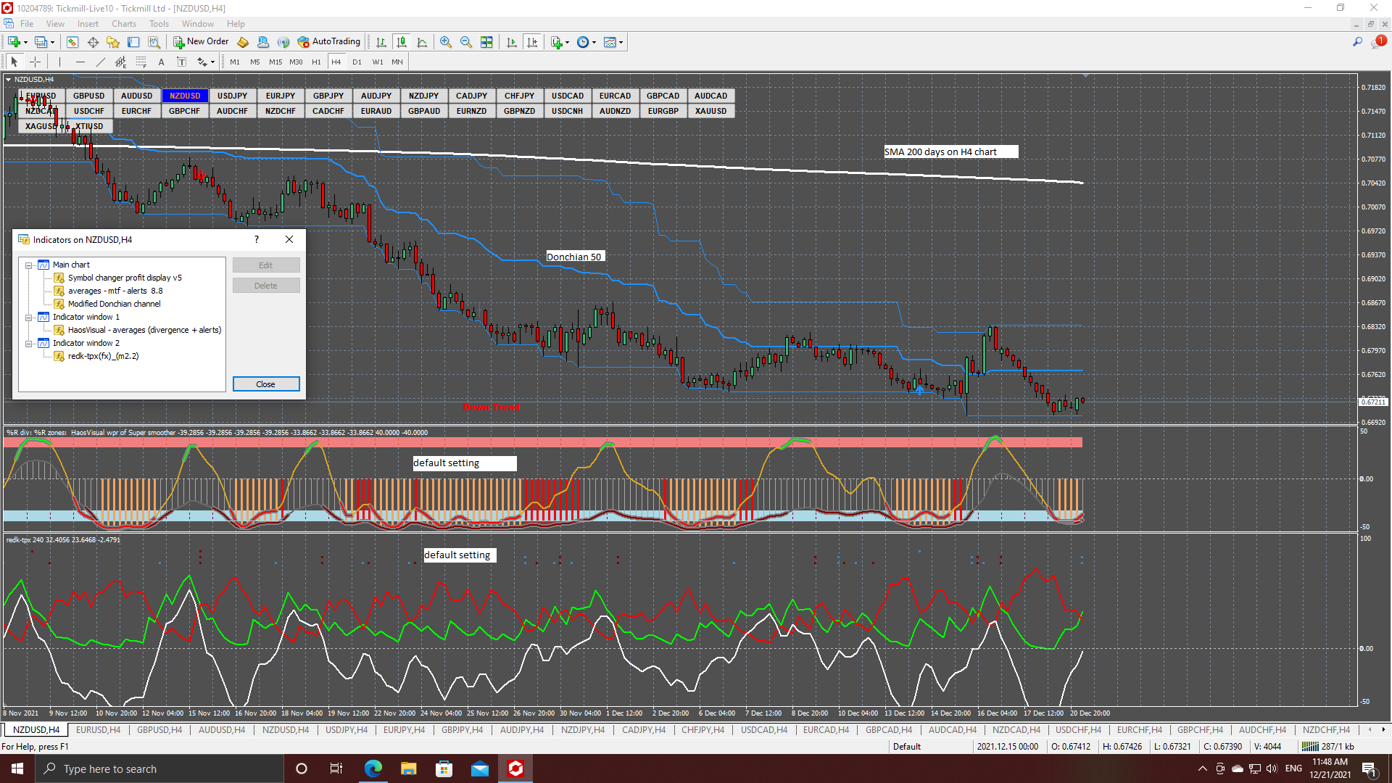Switch to the GBPUSD,H4 chart tab
Screen dimensions: 1392x783
pyautogui.click(x=159, y=730)
